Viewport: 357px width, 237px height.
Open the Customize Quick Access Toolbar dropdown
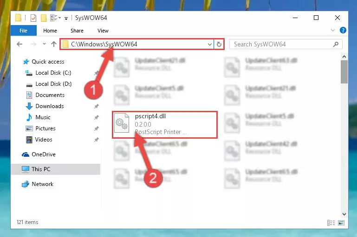pos(66,18)
